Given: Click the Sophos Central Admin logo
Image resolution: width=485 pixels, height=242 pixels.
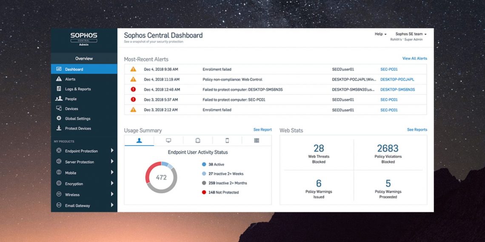Looking at the screenshot, I should (x=84, y=39).
